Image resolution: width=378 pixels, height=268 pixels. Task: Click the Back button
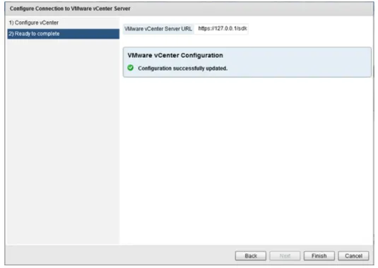[251, 256]
